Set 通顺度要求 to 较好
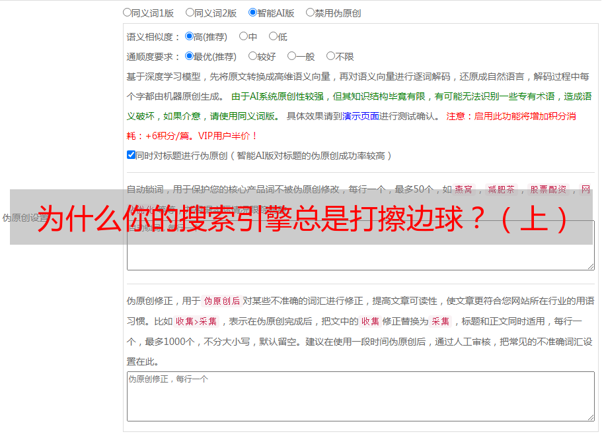Viewport: 602px width, 434px height. [252, 56]
